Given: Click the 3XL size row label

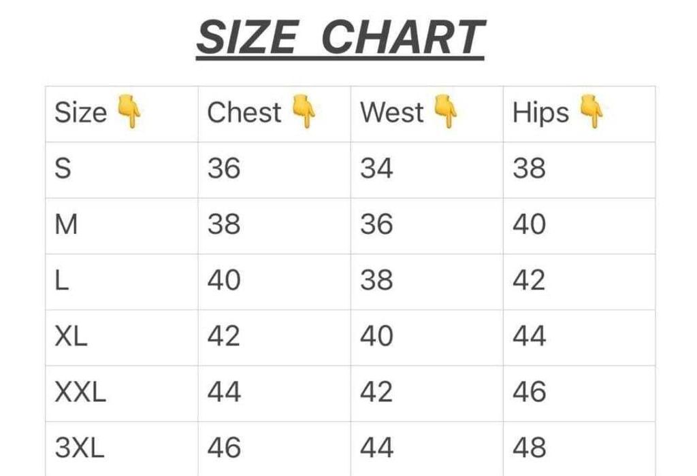Looking at the screenshot, I should pyautogui.click(x=79, y=447).
